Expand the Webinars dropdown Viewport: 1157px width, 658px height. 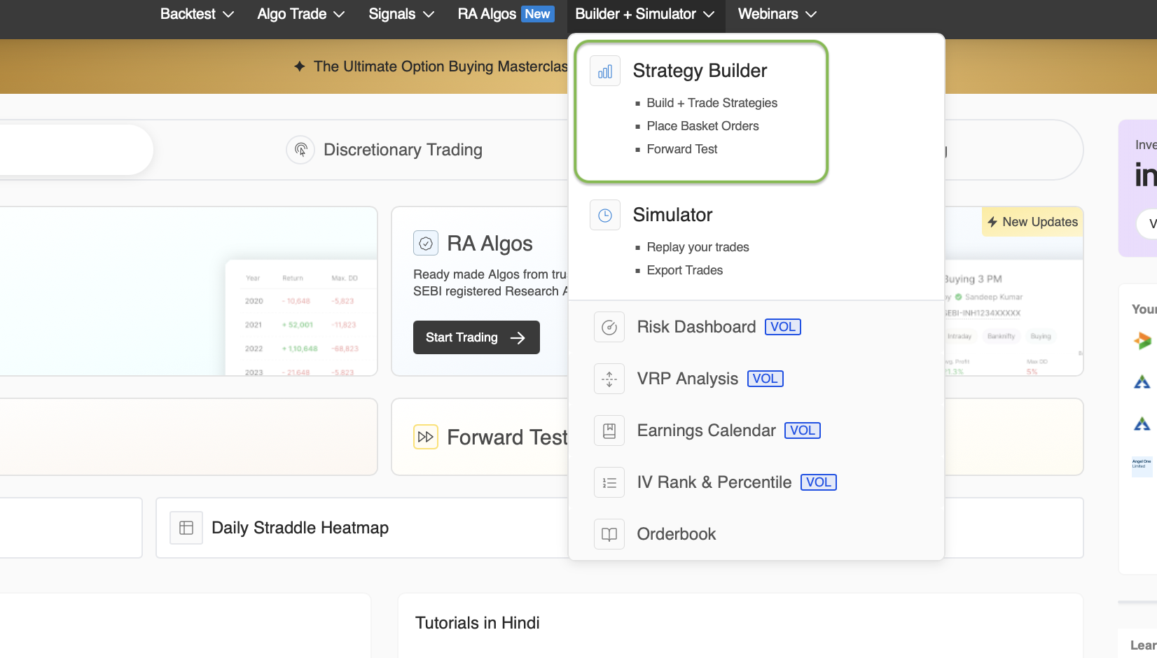pyautogui.click(x=777, y=14)
